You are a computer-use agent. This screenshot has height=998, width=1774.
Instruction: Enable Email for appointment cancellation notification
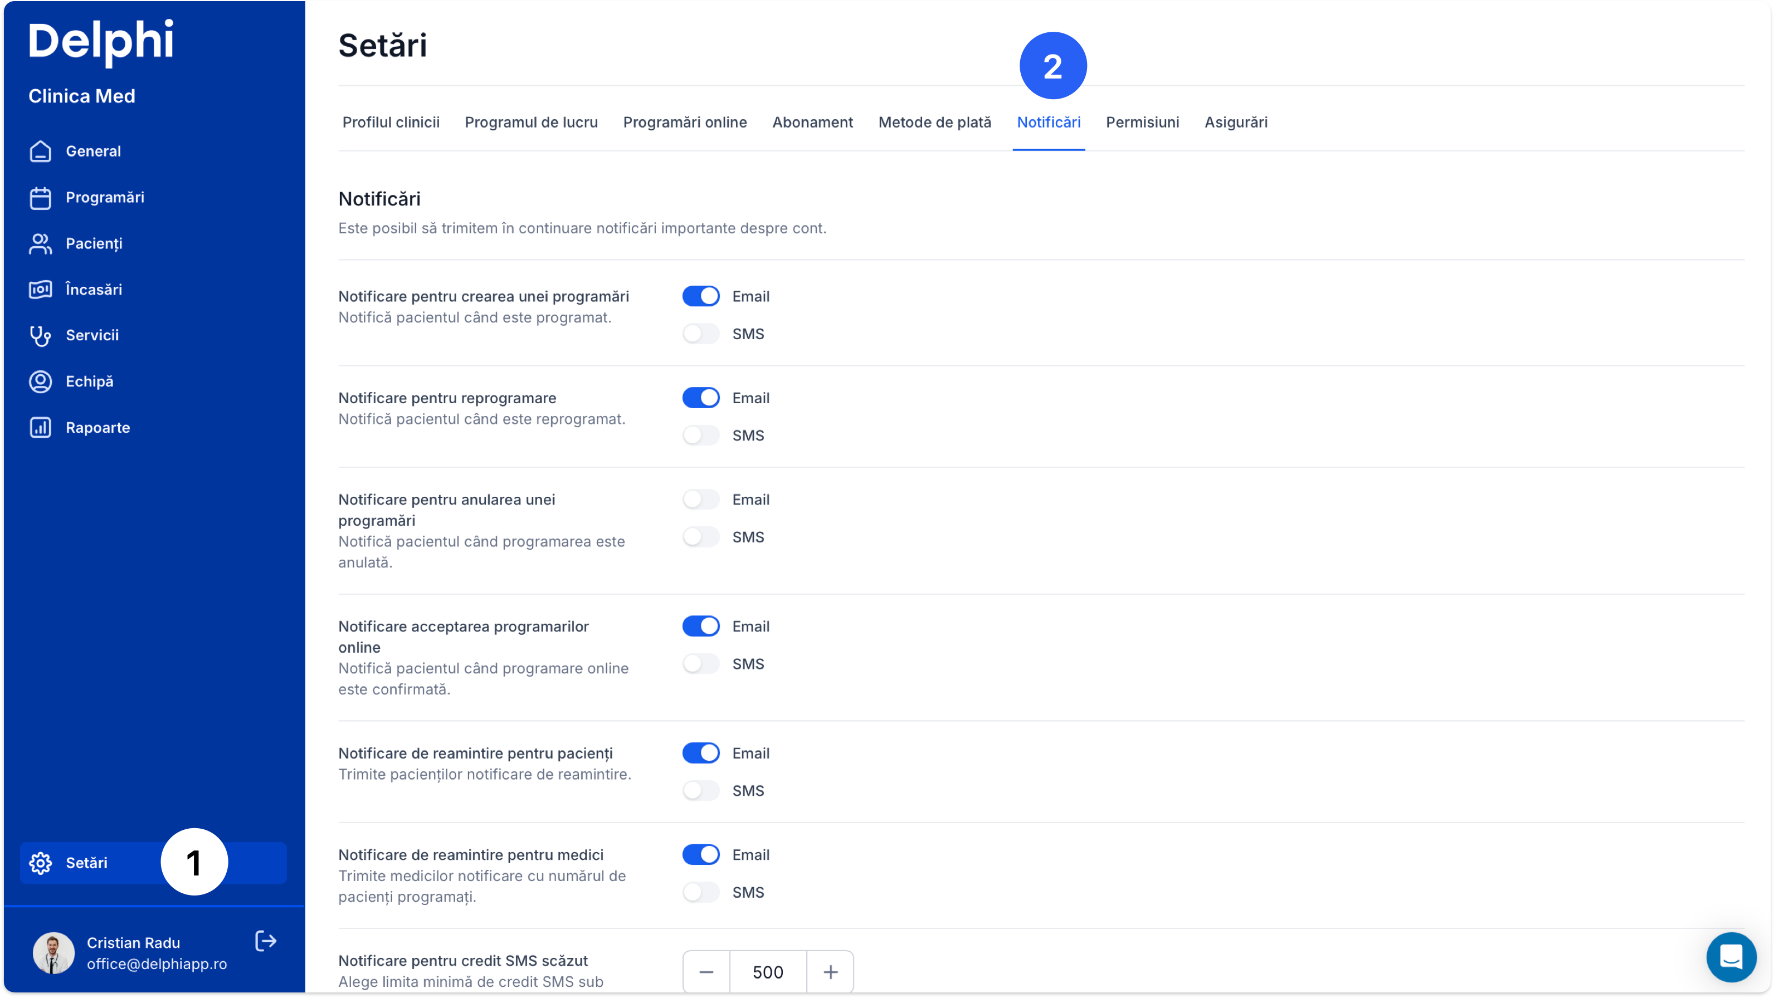click(x=700, y=500)
